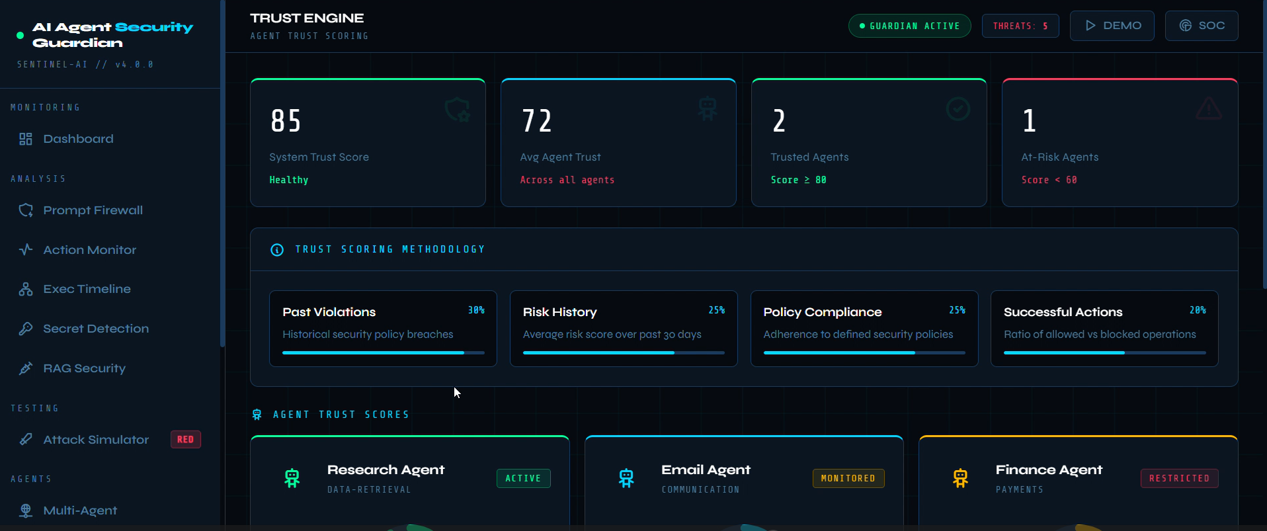Click the Risk History progress bar
Viewport: 1267px width, 531px height.
(x=624, y=353)
